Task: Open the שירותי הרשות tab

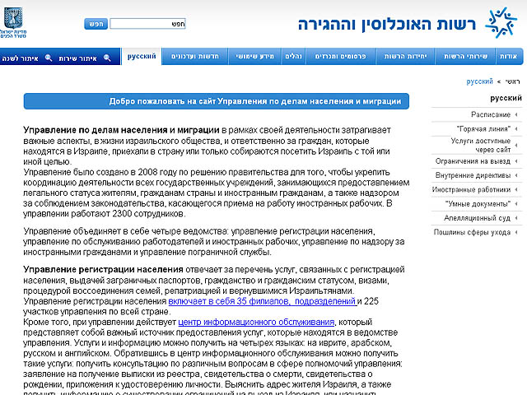Action: click(x=465, y=56)
